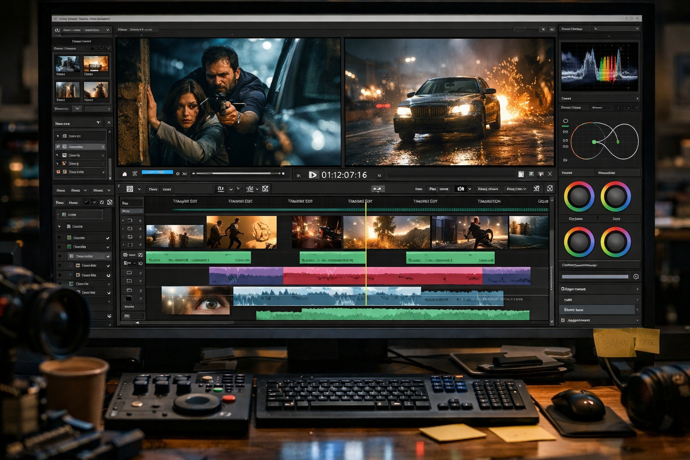Viewport: 690px width, 460px height.
Task: Open the dropdown at the top of the scopes panel
Action: click(615, 29)
